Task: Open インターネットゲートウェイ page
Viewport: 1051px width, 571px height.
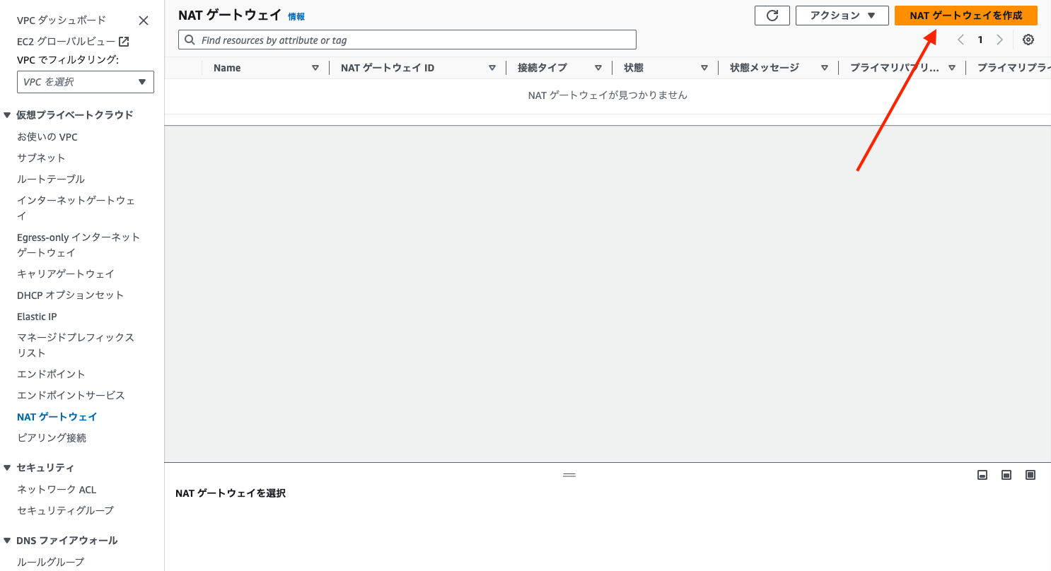Action: tap(76, 208)
